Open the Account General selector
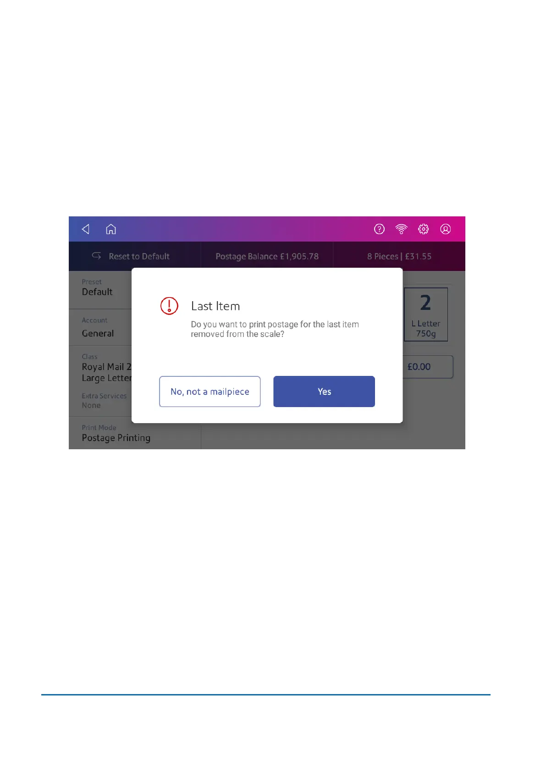The width and height of the screenshot is (546, 772). coord(100,327)
